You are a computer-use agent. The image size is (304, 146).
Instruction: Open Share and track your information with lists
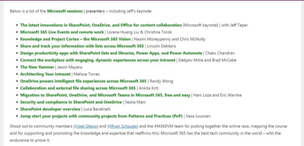[82, 46]
